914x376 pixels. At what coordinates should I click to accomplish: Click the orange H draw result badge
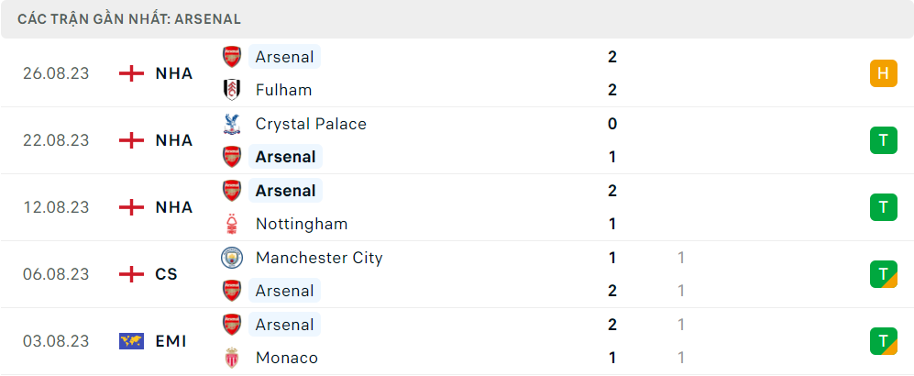(x=884, y=73)
